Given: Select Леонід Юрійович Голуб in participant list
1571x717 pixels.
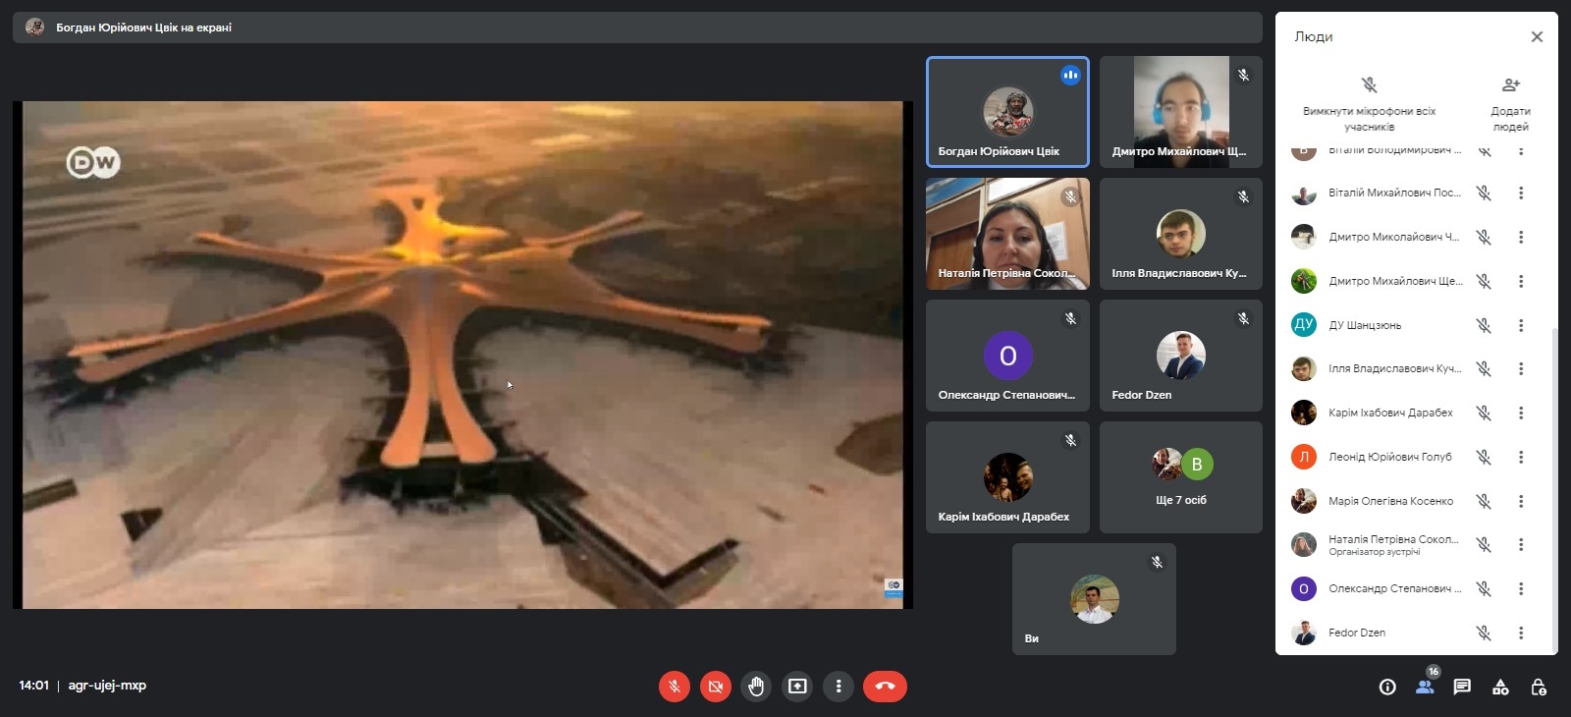Looking at the screenshot, I should pyautogui.click(x=1389, y=457).
